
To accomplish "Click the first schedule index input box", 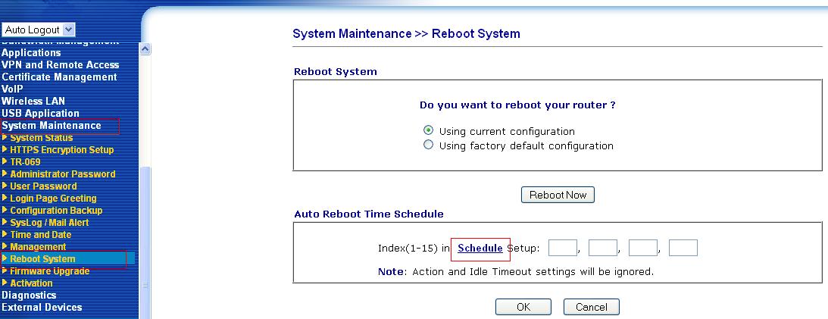I will pos(562,248).
